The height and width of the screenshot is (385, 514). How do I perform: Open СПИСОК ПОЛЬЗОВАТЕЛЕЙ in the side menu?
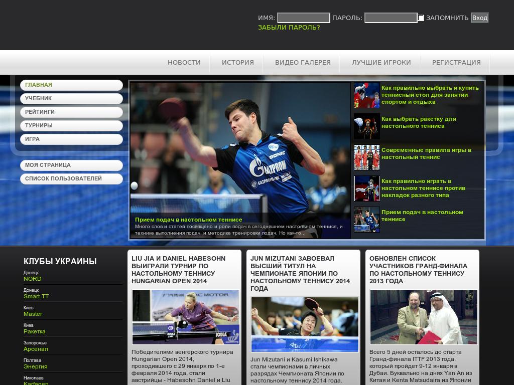71,179
